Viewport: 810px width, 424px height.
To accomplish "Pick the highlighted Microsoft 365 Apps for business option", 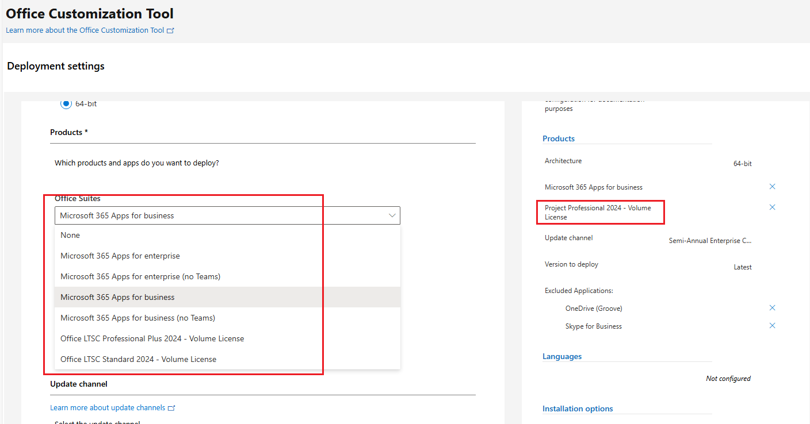I will pos(228,297).
